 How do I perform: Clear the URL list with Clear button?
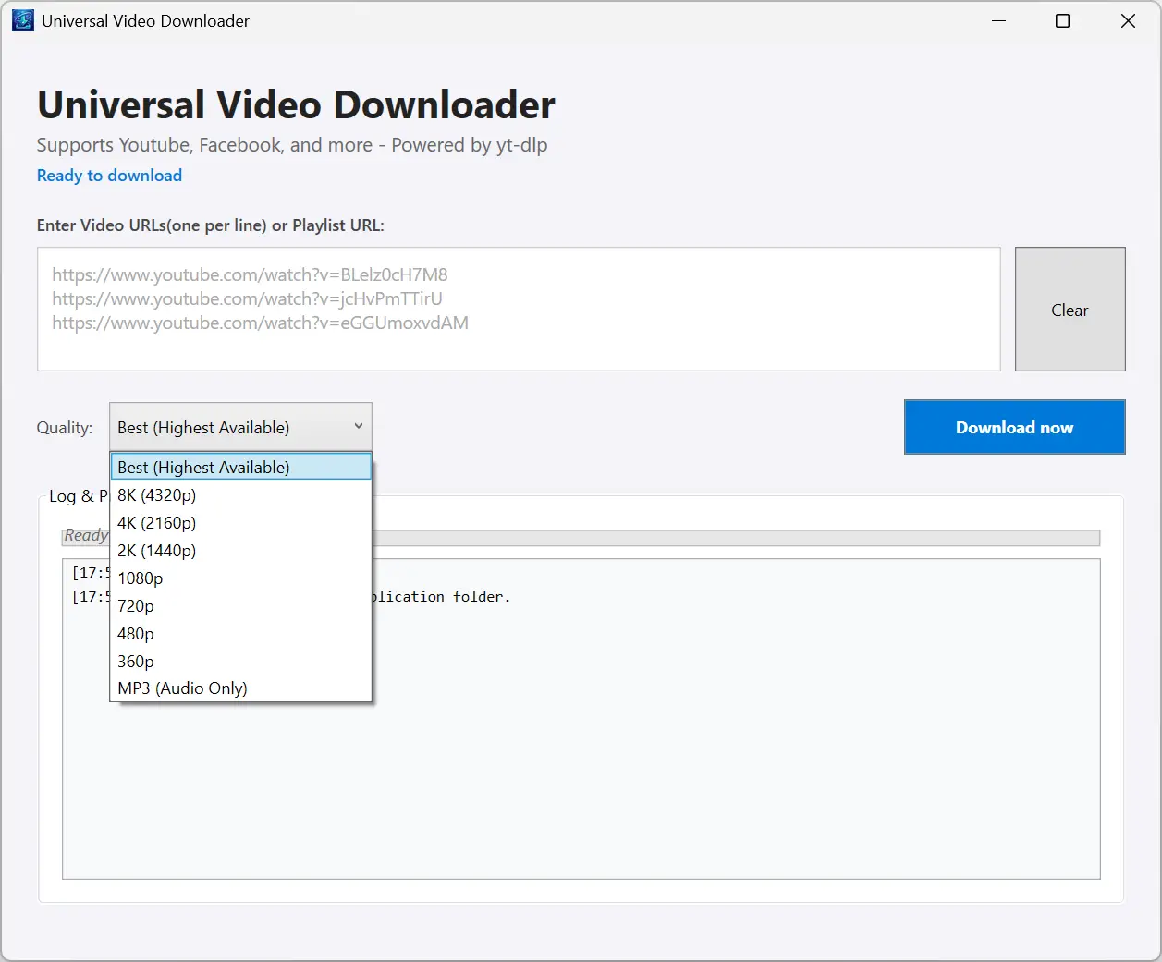(x=1070, y=310)
